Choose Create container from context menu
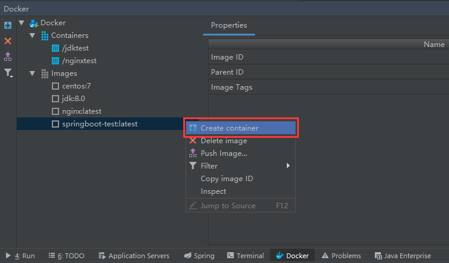 240,128
